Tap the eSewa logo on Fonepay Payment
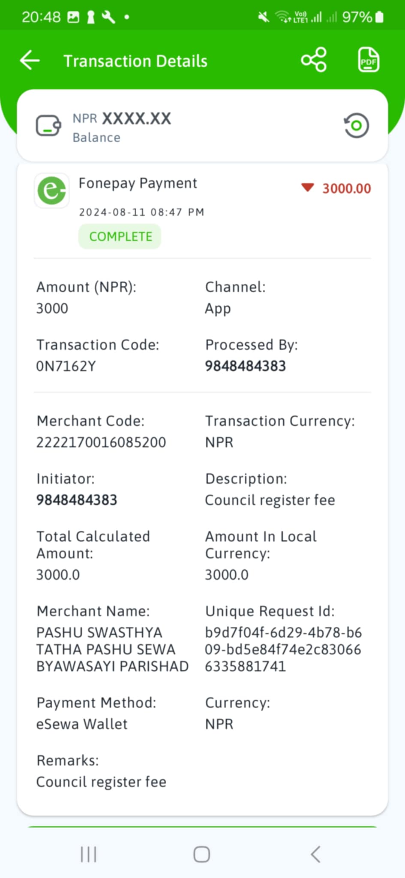Image resolution: width=405 pixels, height=878 pixels. coord(51,190)
